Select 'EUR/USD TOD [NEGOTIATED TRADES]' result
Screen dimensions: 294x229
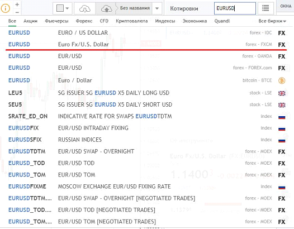pyautogui.click(x=146, y=210)
